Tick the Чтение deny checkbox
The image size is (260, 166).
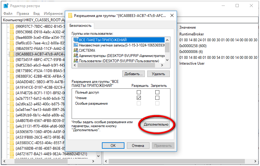click(157, 98)
